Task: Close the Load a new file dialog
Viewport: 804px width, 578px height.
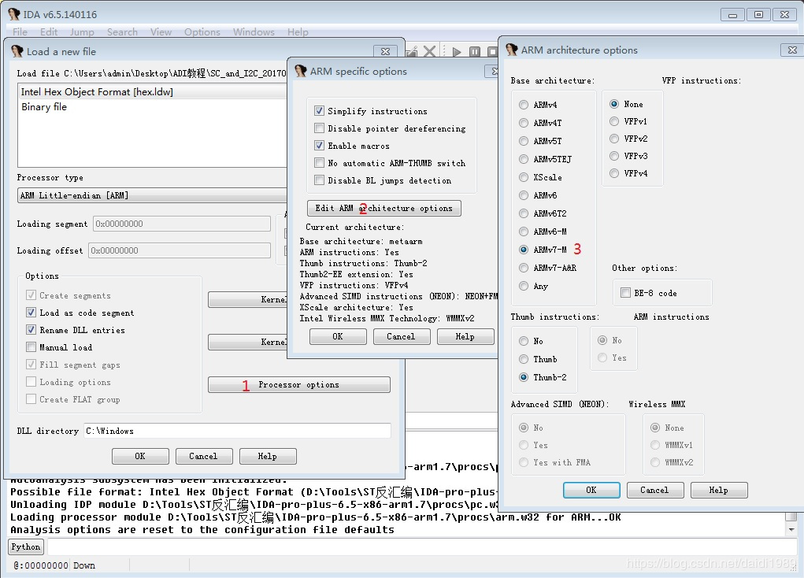Action: [x=385, y=51]
